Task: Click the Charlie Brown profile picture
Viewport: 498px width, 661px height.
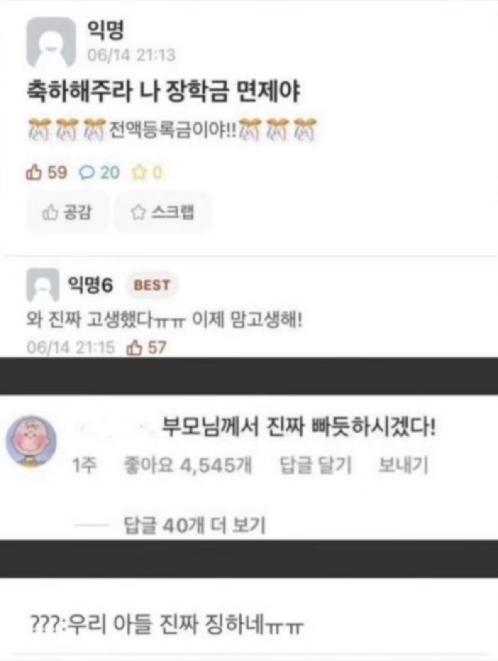Action: click(31, 441)
